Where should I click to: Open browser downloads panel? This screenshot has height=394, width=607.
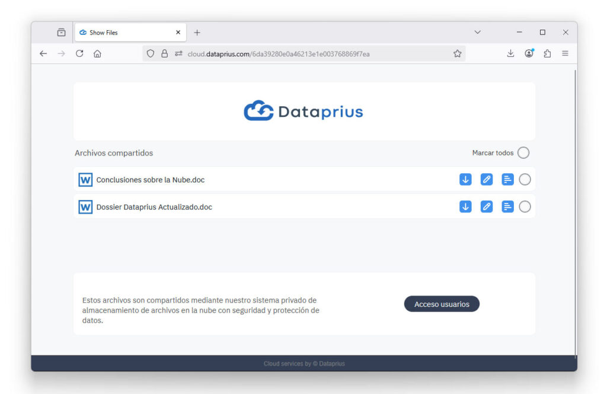[510, 54]
